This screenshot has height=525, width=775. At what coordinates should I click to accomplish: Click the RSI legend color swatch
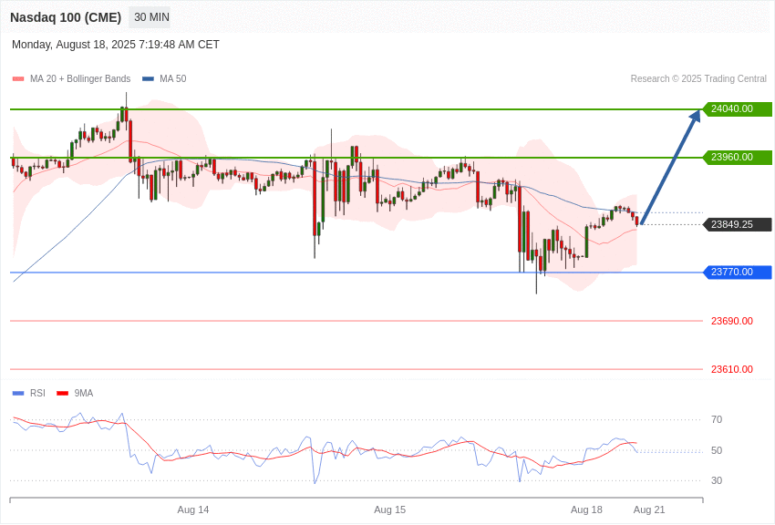(18, 393)
